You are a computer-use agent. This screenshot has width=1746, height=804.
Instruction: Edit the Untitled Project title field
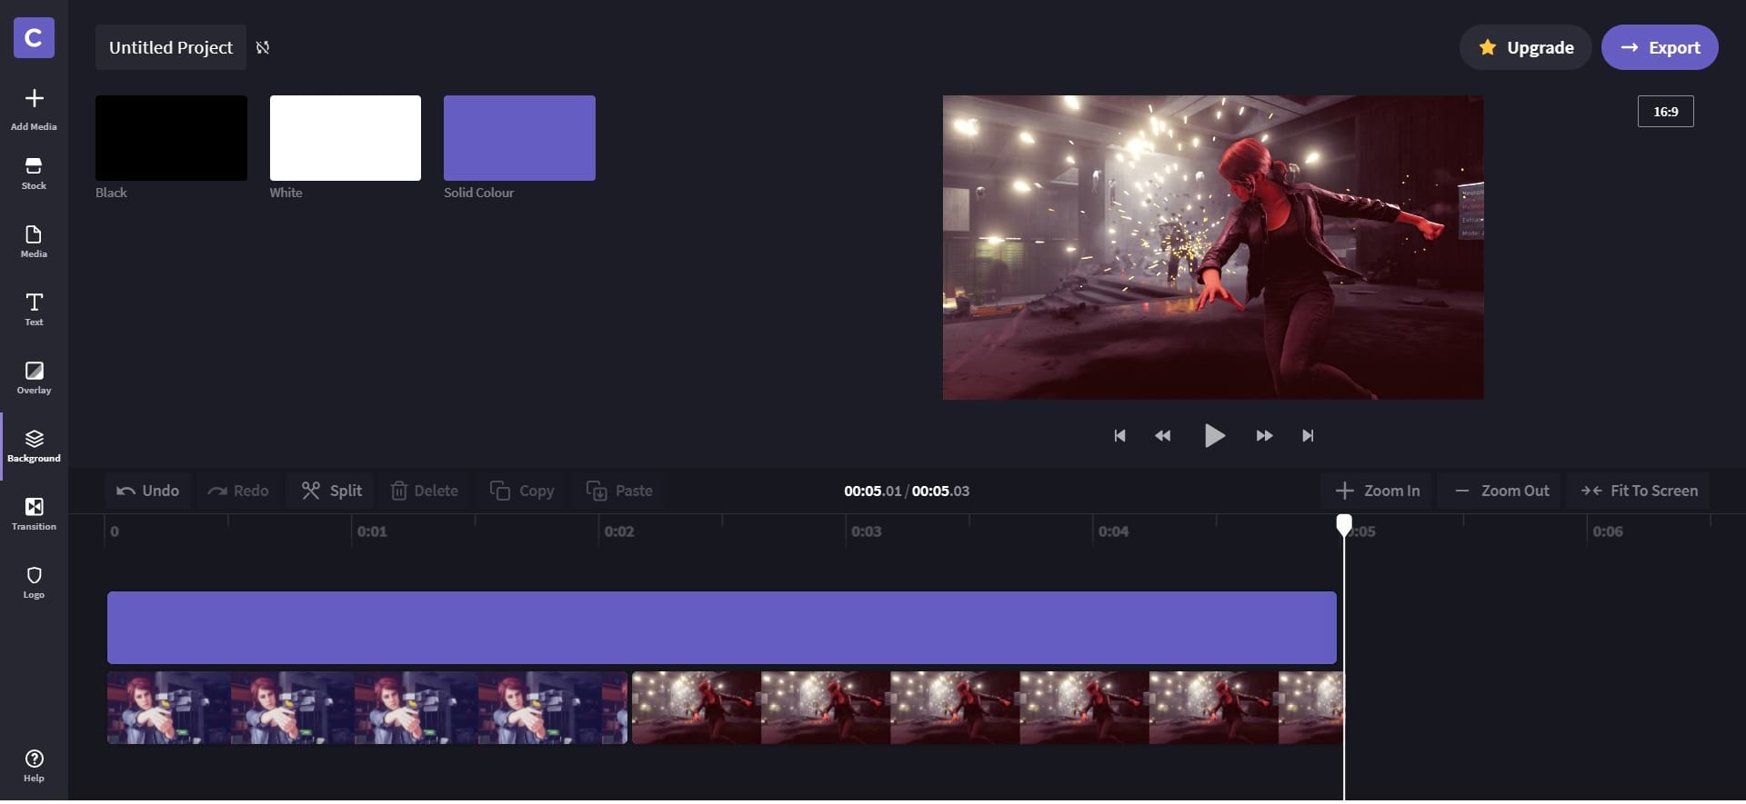(x=171, y=47)
